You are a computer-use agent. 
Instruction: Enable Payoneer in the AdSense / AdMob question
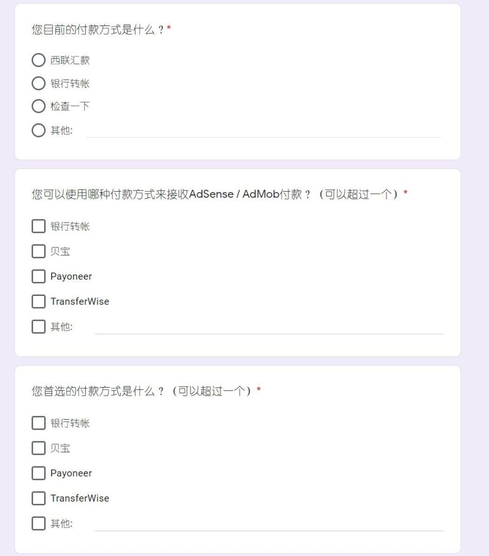click(39, 276)
